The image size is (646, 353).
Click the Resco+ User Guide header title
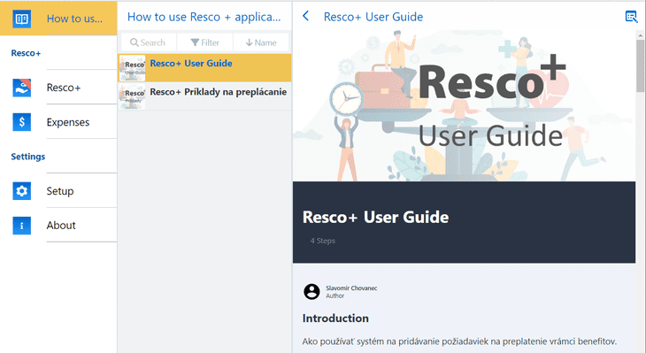click(373, 17)
